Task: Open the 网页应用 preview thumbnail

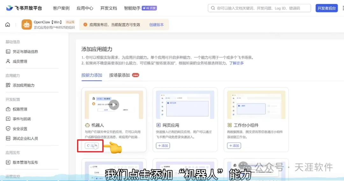Action: [x=185, y=105]
